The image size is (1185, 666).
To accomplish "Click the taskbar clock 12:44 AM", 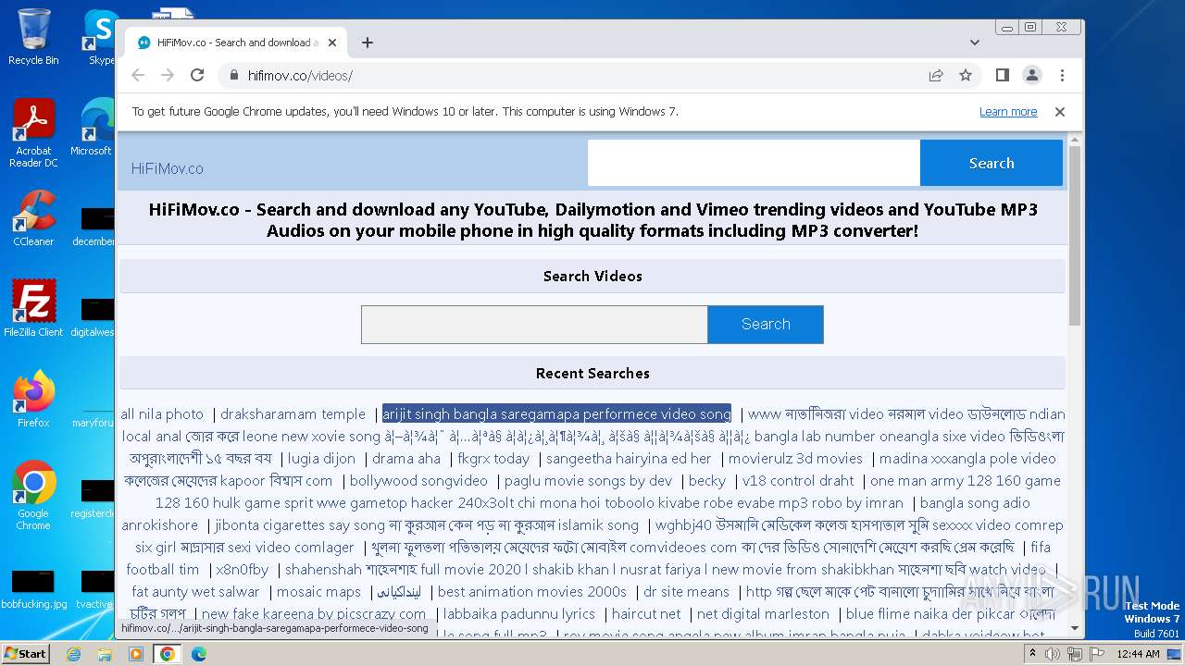I will (1139, 654).
